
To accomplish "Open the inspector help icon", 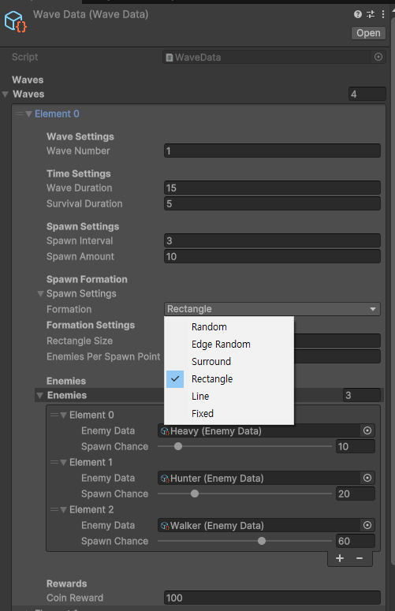I will [x=358, y=14].
